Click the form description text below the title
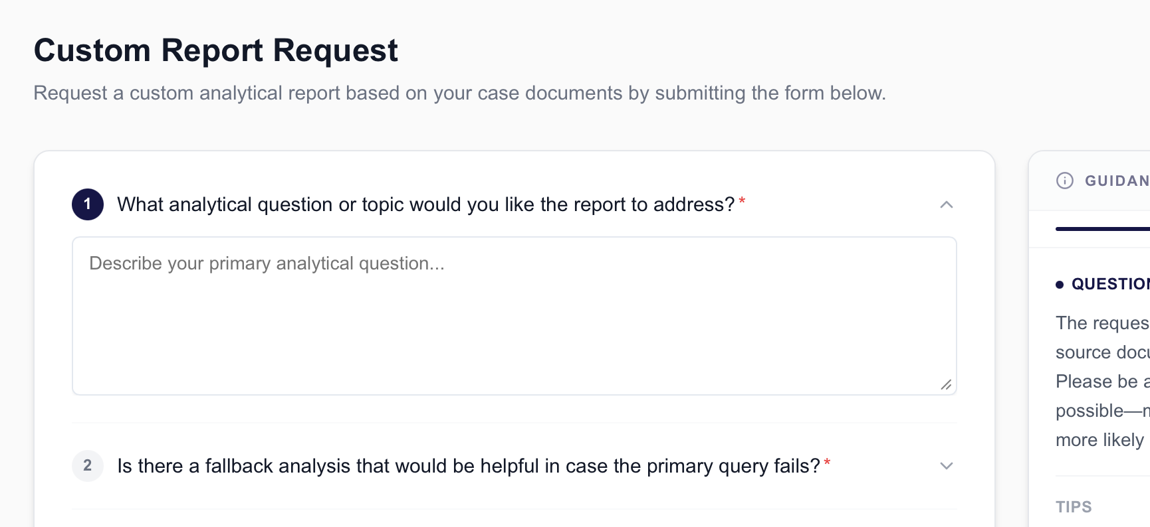Viewport: 1150px width, 527px height. 460,93
